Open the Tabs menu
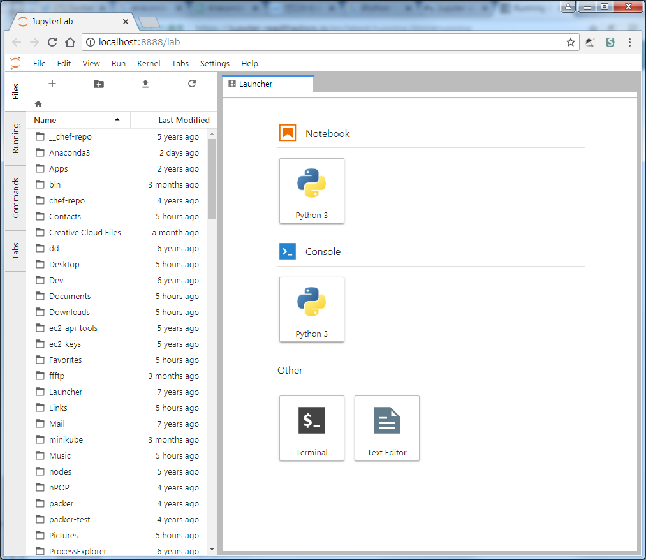 click(180, 63)
